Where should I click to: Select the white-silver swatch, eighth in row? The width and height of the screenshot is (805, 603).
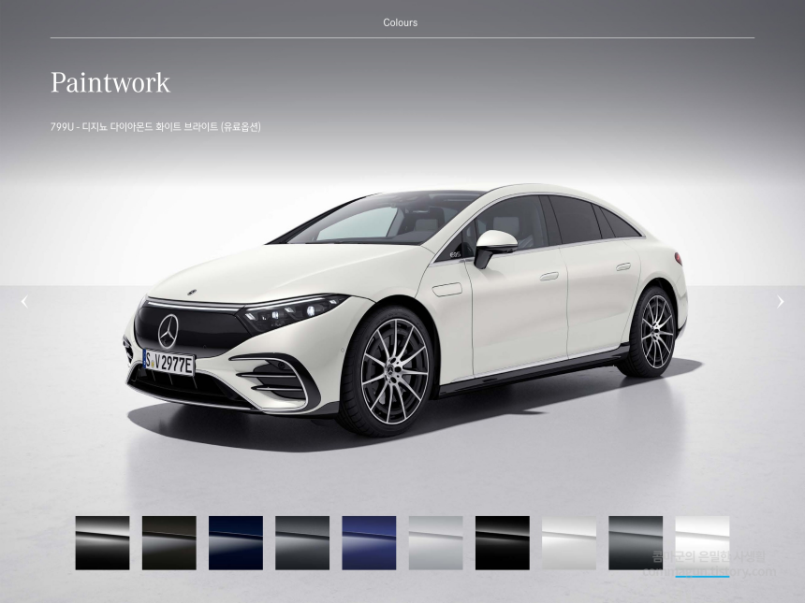569,543
